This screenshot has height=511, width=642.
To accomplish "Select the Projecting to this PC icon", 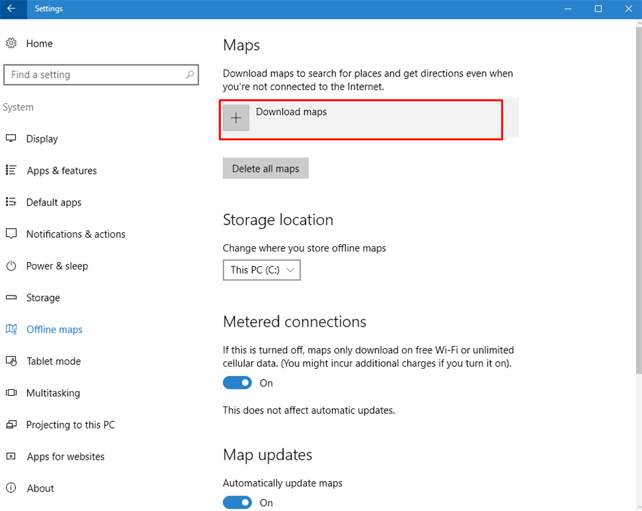I will pyautogui.click(x=11, y=425).
